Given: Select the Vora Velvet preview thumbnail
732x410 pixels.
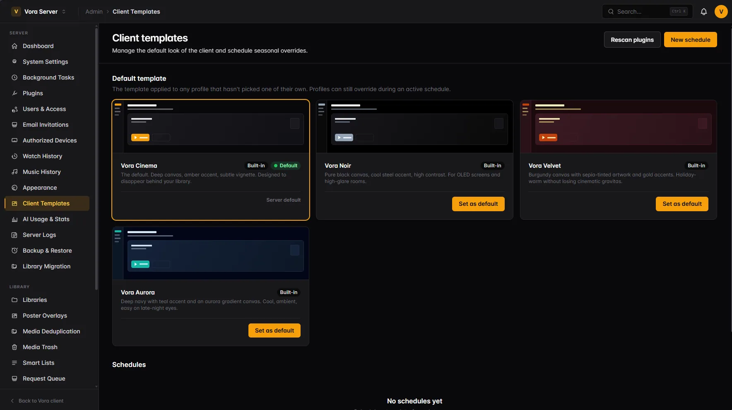Looking at the screenshot, I should point(619,127).
